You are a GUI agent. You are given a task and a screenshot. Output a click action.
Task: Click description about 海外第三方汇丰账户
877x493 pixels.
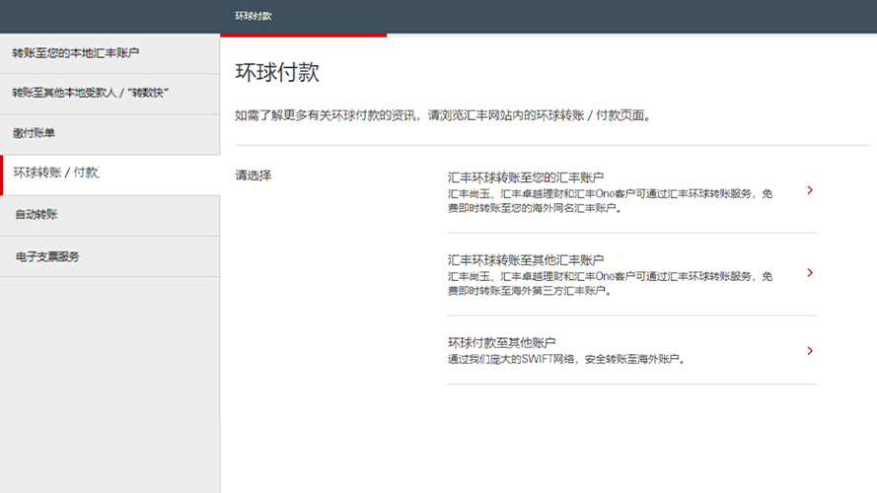(610, 283)
